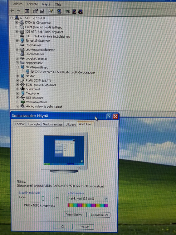
Task: Click the Forward arrow in Device Manager toolbar
Action: [18, 11]
